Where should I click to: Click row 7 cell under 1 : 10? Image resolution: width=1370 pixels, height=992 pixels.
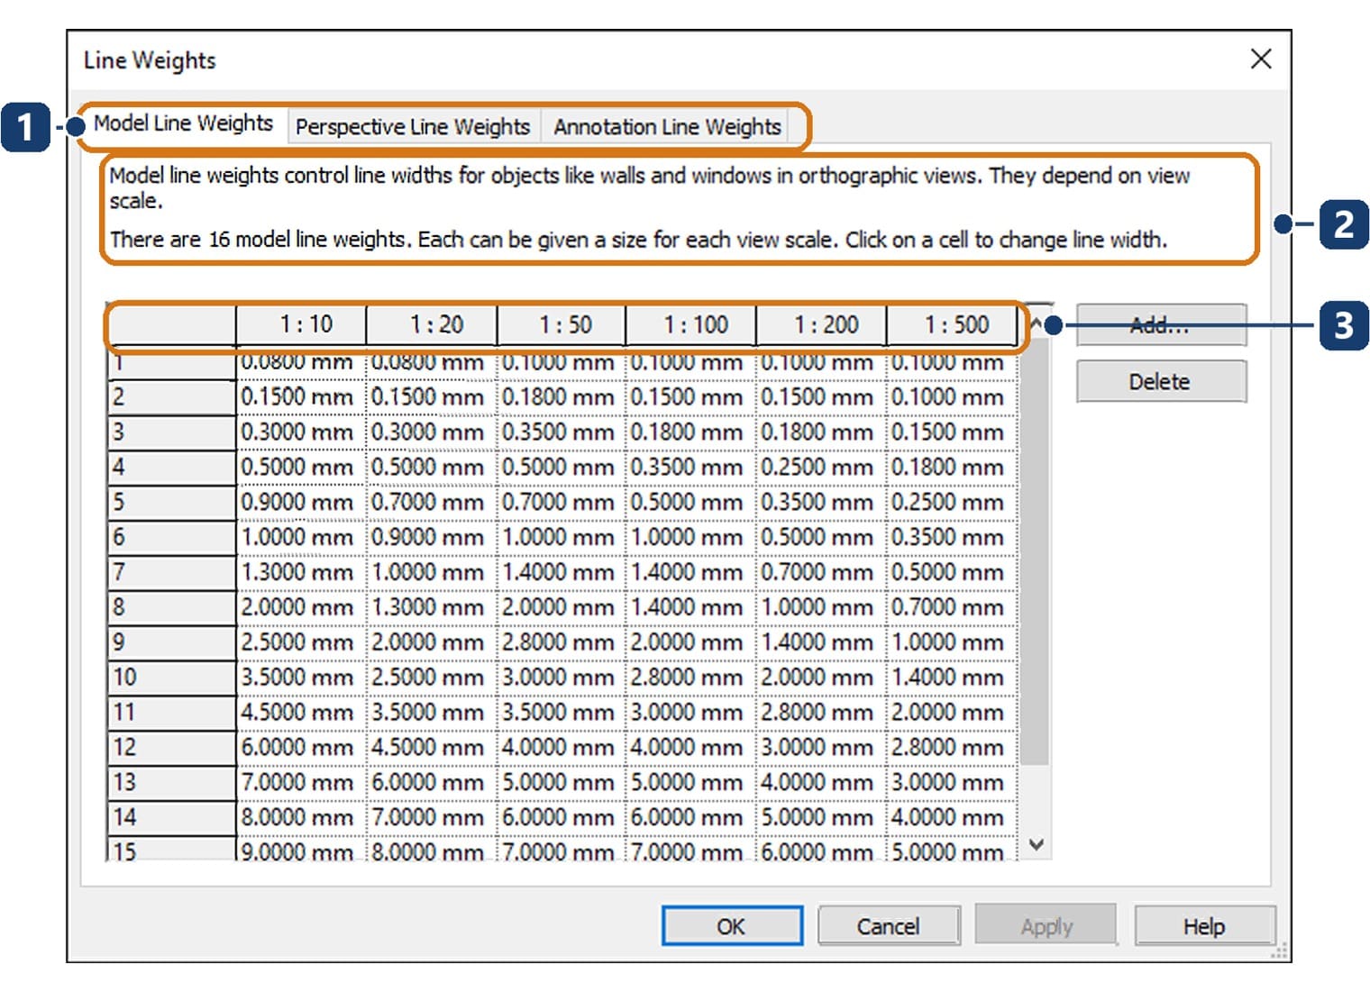click(301, 572)
